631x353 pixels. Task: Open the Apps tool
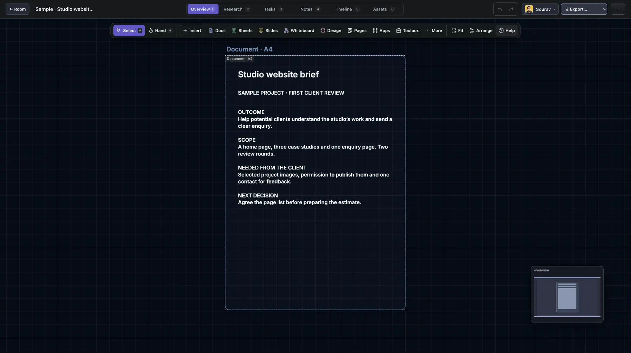click(381, 30)
